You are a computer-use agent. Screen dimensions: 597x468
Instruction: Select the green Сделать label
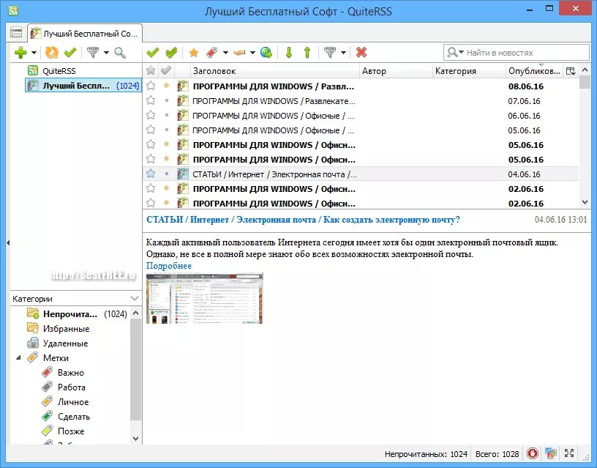click(66, 417)
